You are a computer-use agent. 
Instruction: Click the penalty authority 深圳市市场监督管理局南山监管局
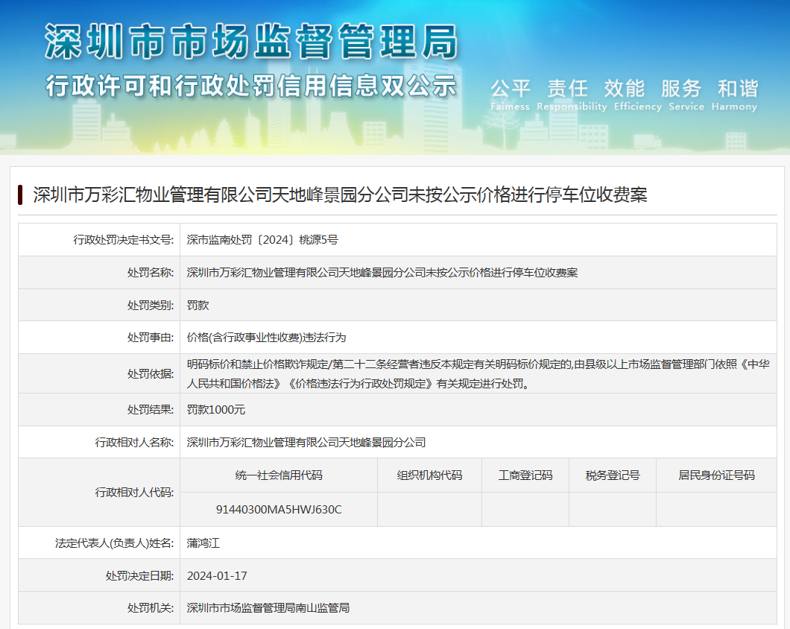point(268,608)
